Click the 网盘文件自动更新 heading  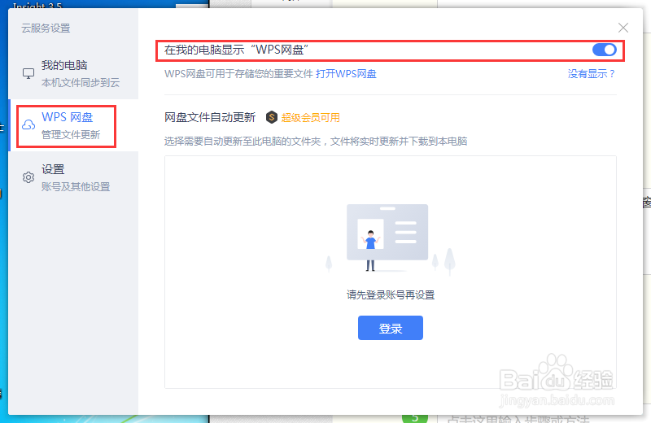(210, 117)
